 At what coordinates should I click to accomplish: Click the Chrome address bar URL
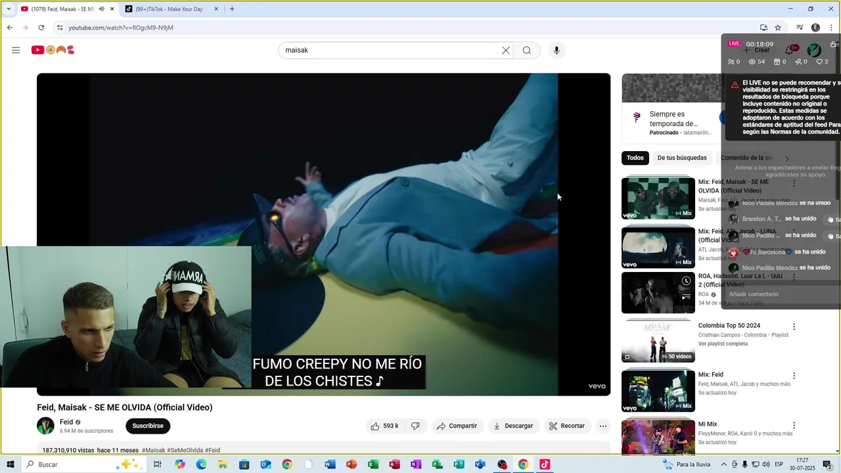pyautogui.click(x=121, y=28)
